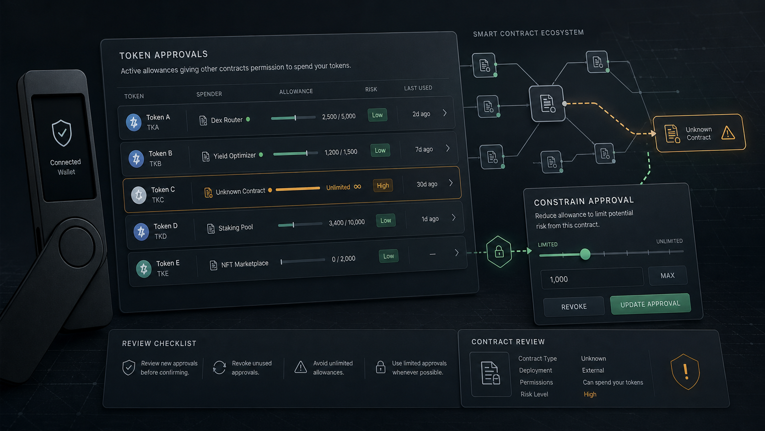This screenshot has height=431, width=765.
Task: Click the Connected Wallet device screen
Action: (64, 147)
